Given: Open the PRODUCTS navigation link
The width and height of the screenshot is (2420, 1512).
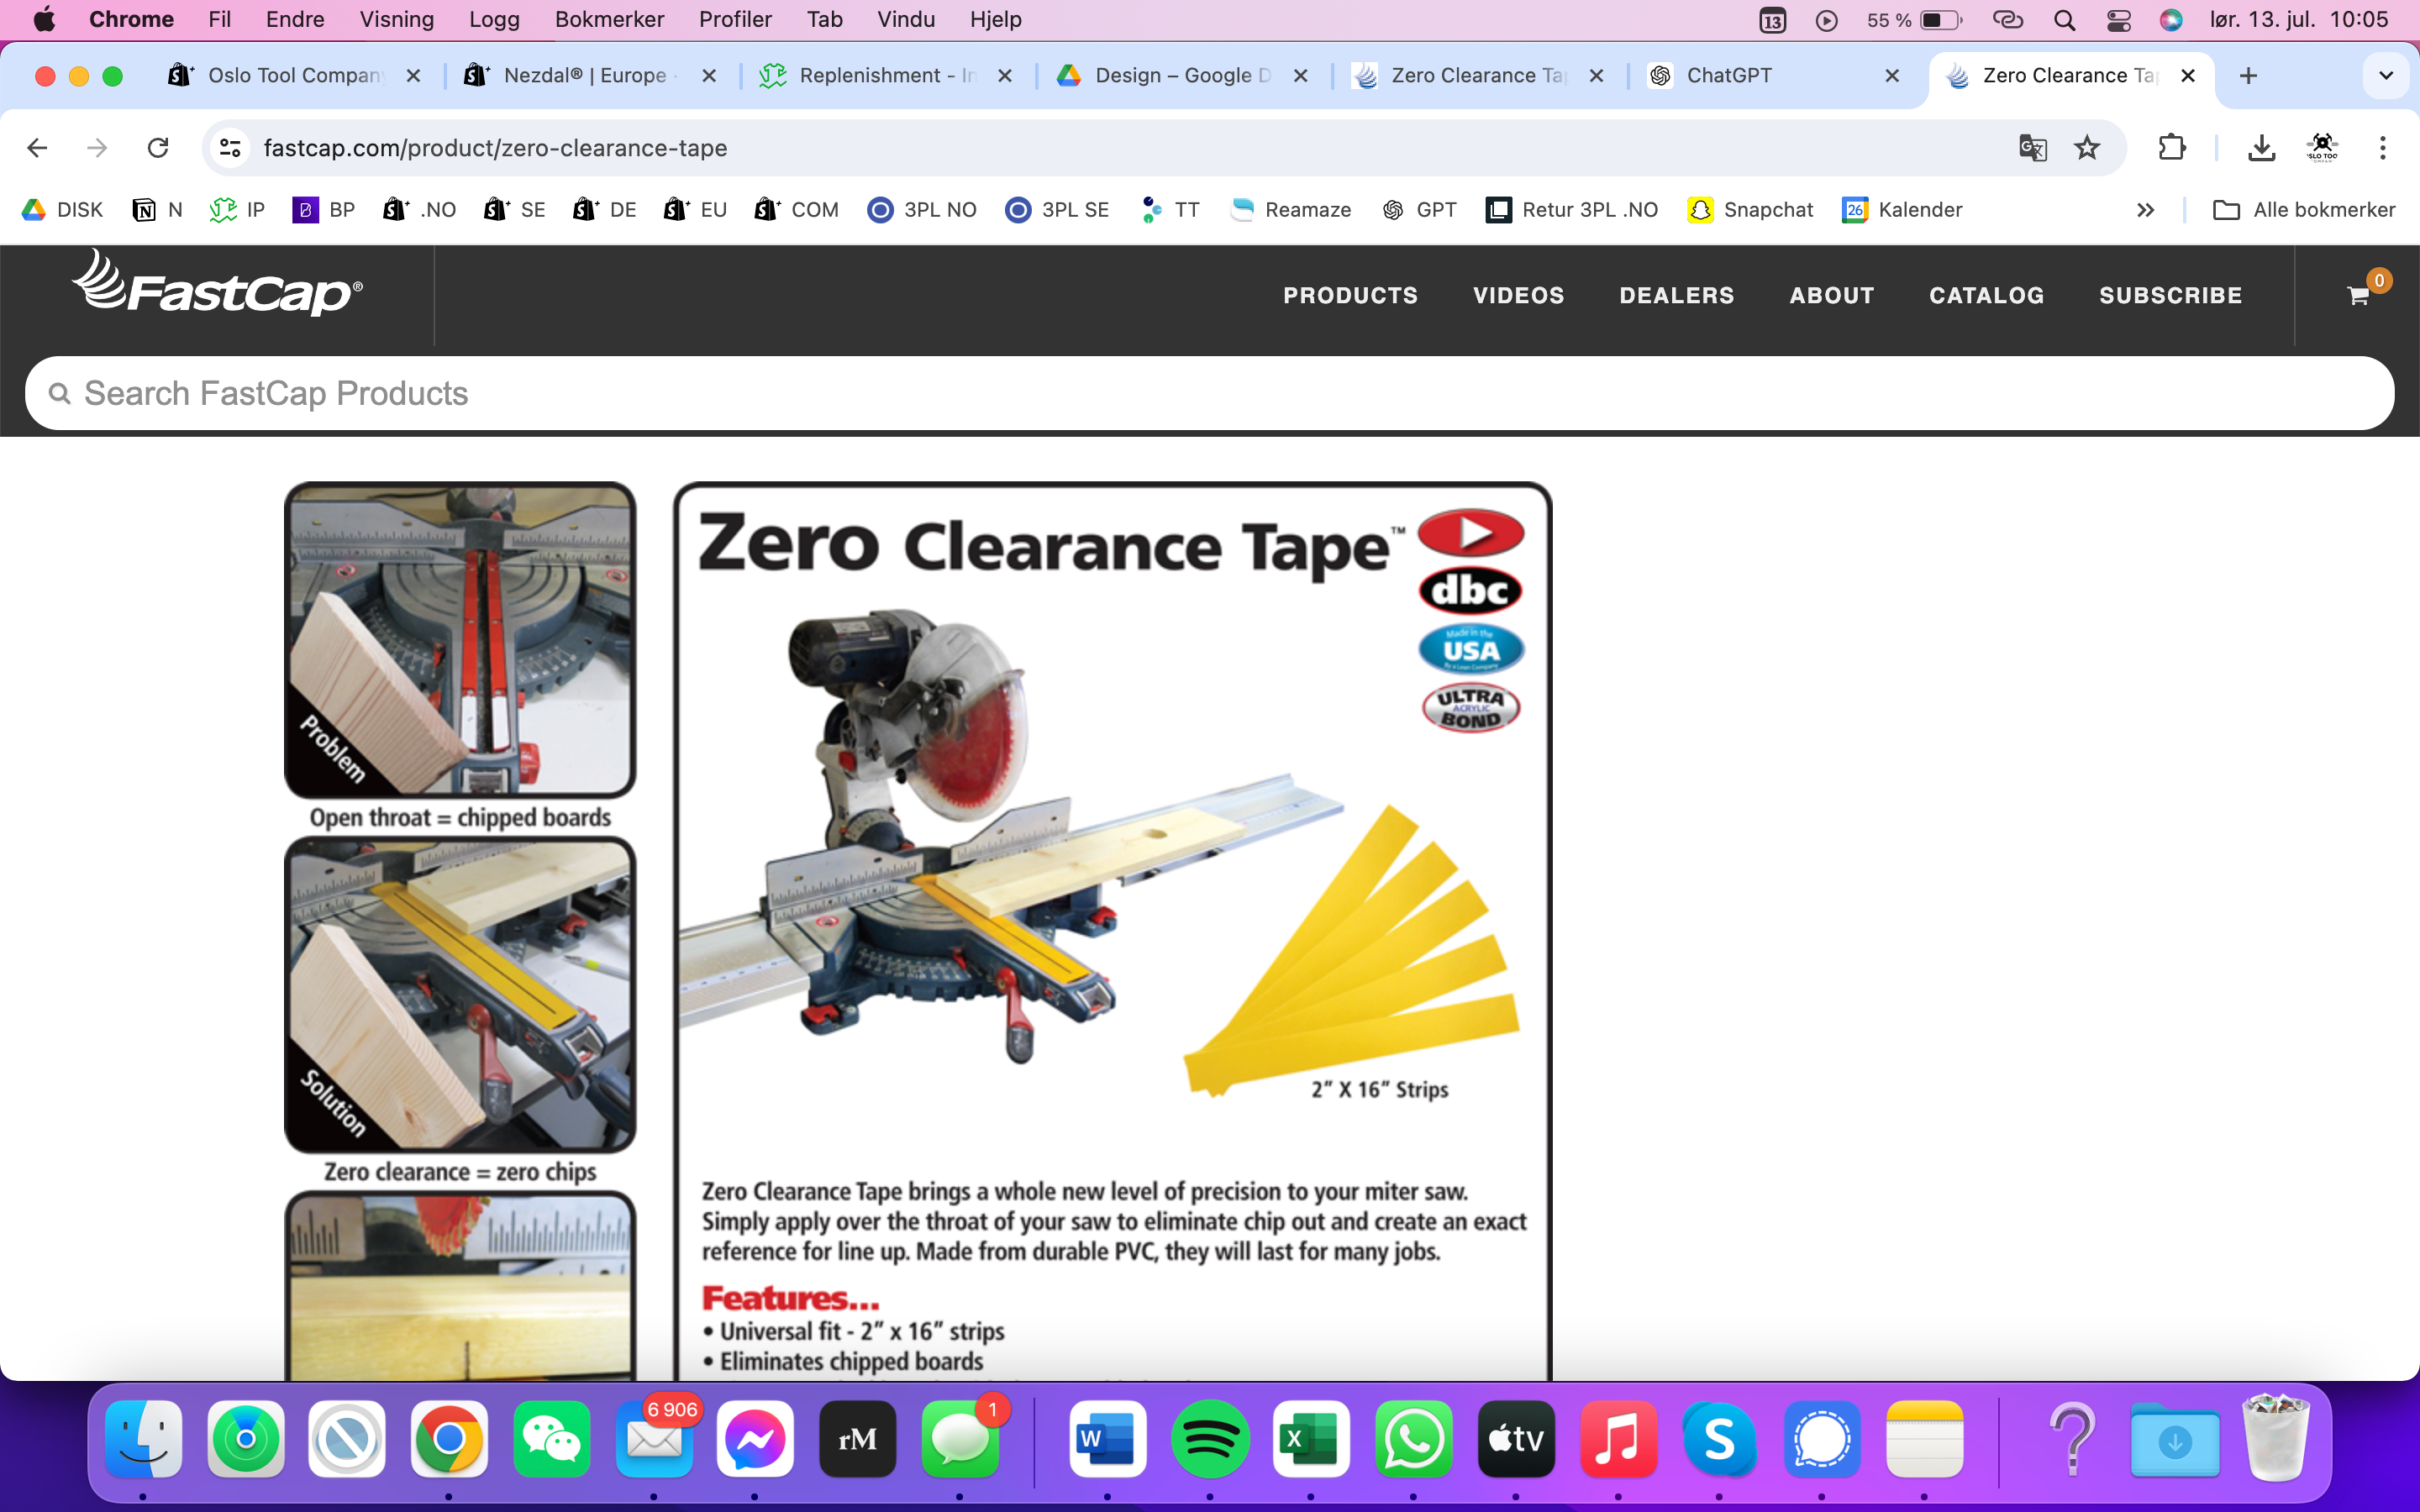Looking at the screenshot, I should pos(1350,295).
